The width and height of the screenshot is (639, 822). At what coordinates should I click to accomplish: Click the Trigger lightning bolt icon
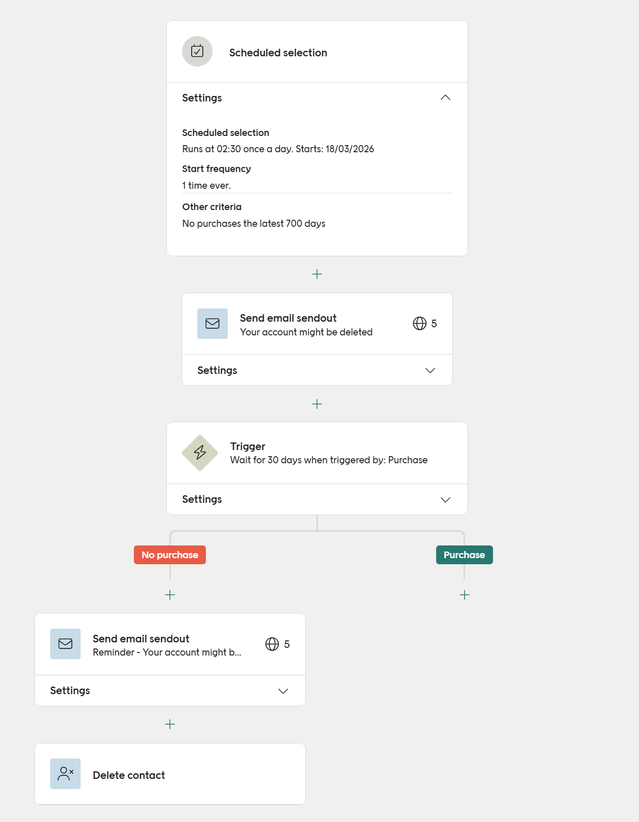200,453
